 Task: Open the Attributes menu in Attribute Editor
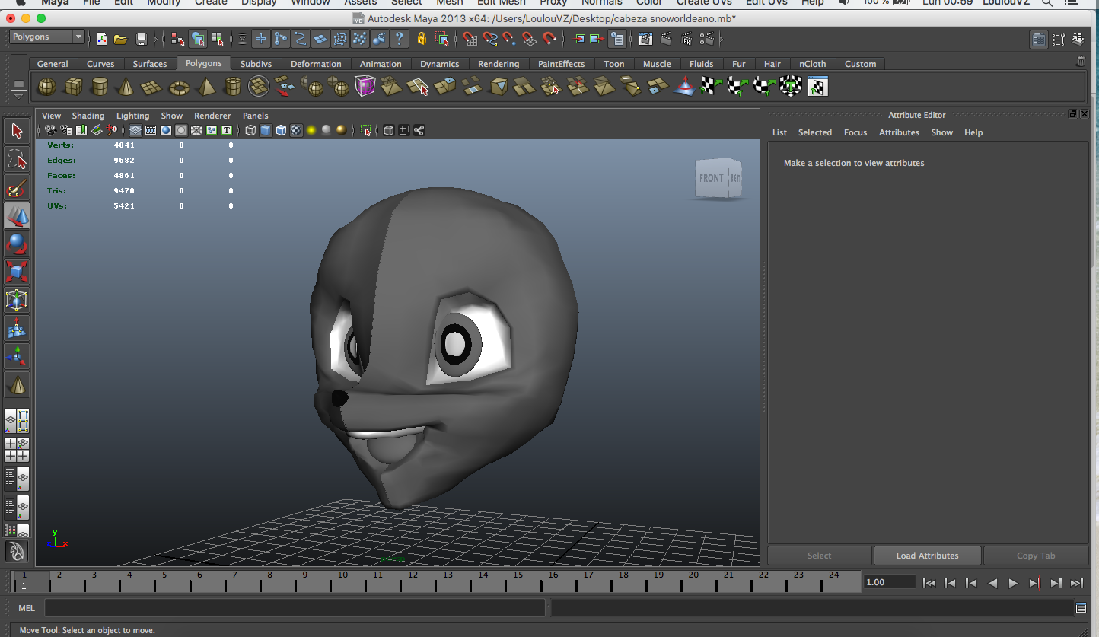[x=899, y=132]
